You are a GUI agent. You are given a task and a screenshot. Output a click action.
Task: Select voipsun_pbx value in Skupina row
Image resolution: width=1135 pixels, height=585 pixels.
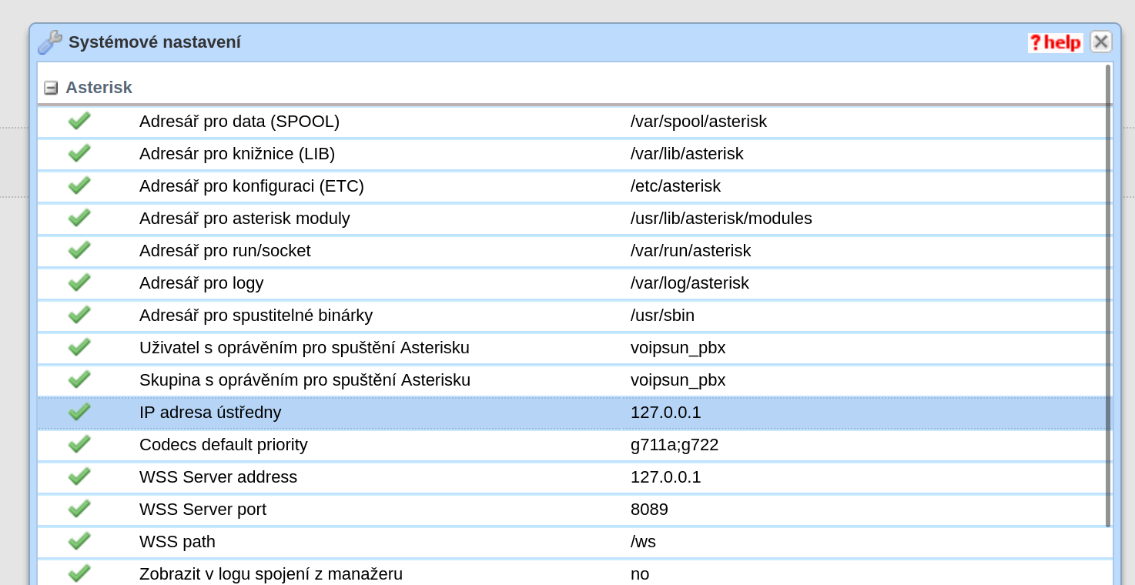[x=678, y=380]
